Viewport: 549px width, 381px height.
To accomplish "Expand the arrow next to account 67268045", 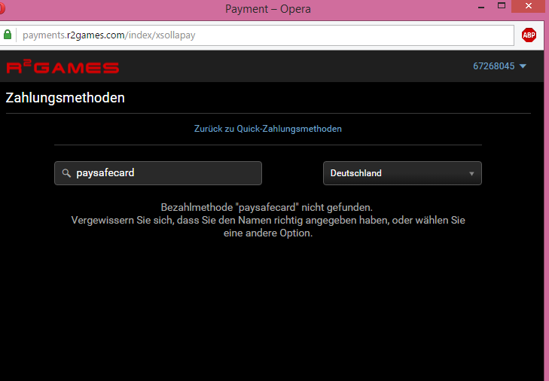I will coord(523,66).
